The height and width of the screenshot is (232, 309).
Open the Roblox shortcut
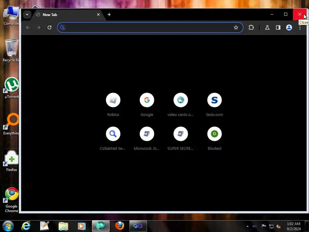click(113, 105)
